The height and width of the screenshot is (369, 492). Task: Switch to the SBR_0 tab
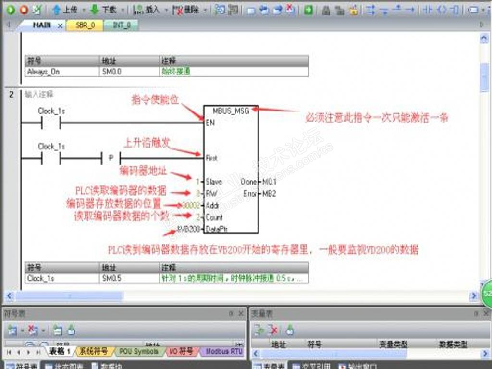[85, 25]
